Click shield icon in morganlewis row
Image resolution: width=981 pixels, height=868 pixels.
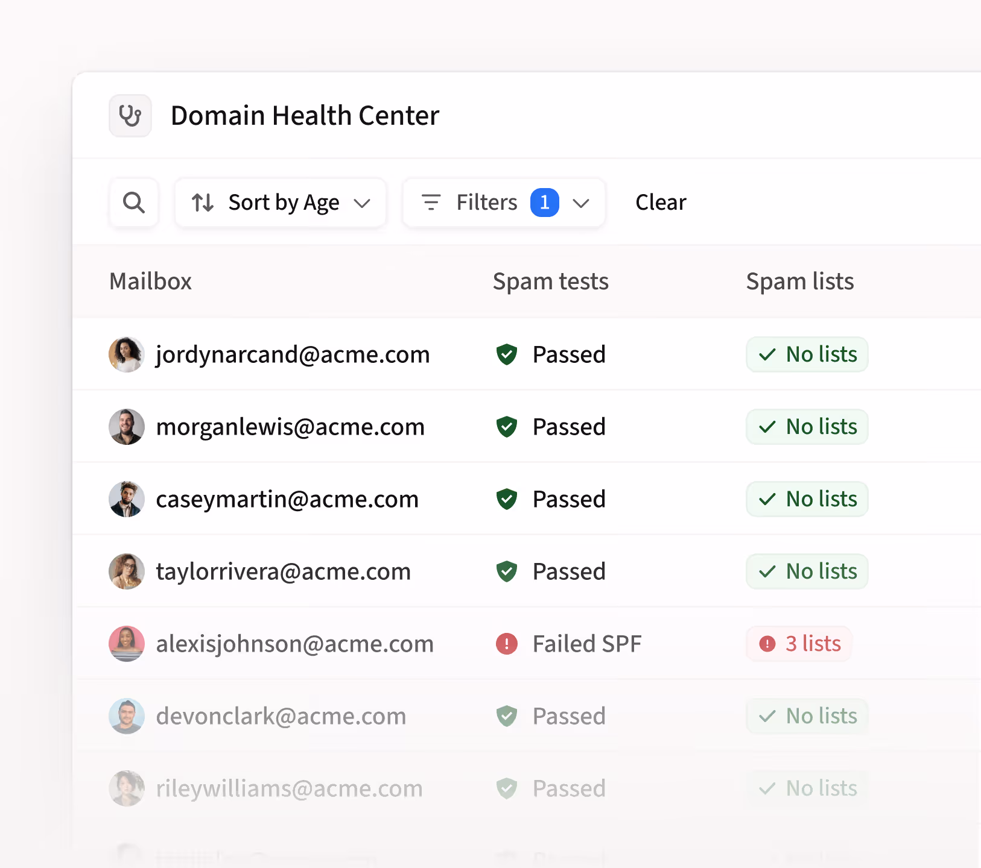pyautogui.click(x=507, y=427)
